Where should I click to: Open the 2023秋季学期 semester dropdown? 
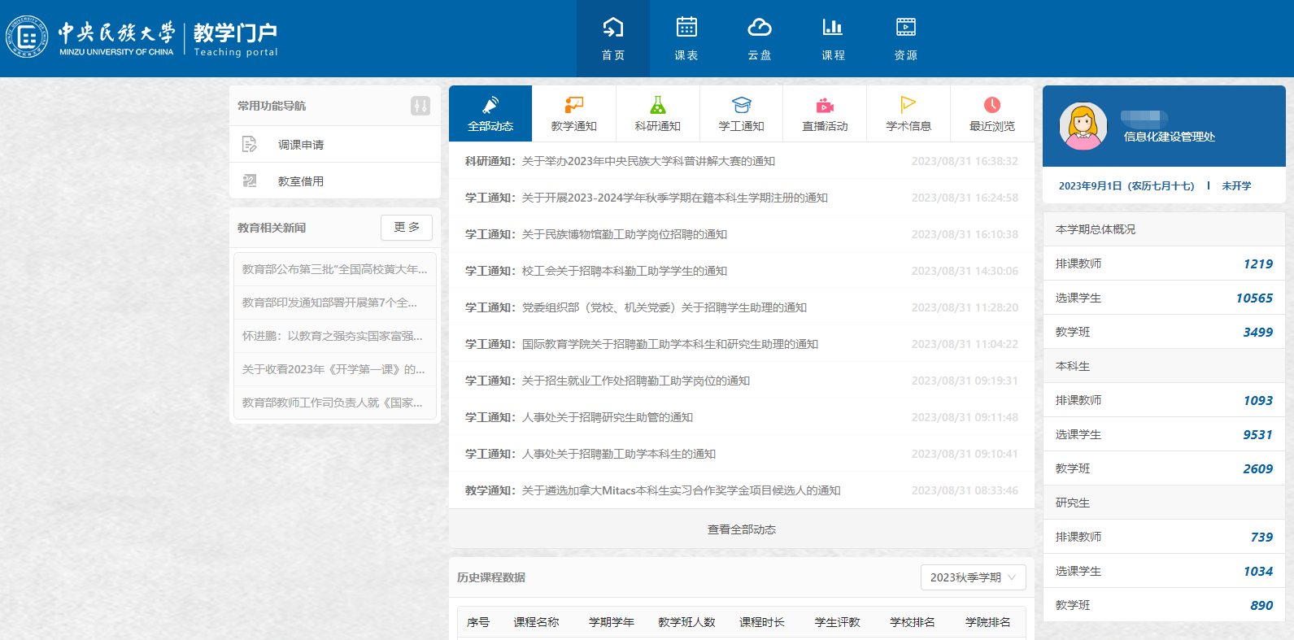974,577
